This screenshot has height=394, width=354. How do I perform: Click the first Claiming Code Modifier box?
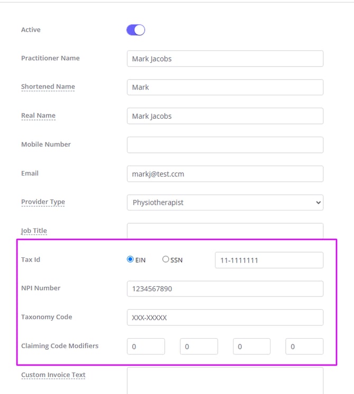(146, 347)
